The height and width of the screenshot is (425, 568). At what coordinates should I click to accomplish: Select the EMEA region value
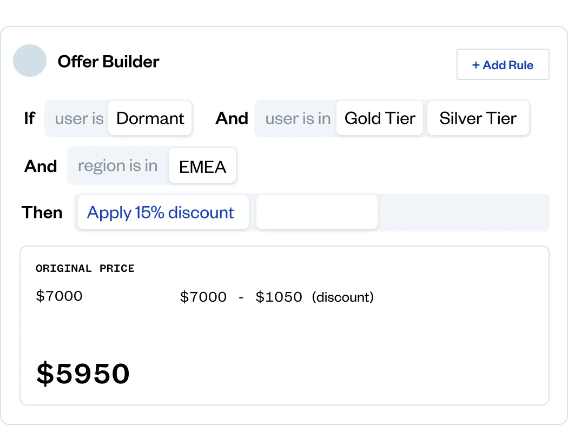[x=202, y=167]
